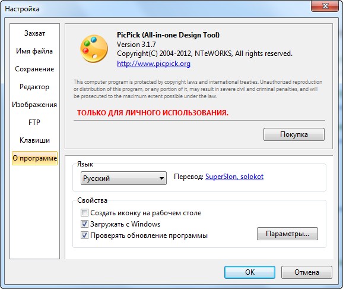Open the Имя файла settings tab

pyautogui.click(x=34, y=51)
